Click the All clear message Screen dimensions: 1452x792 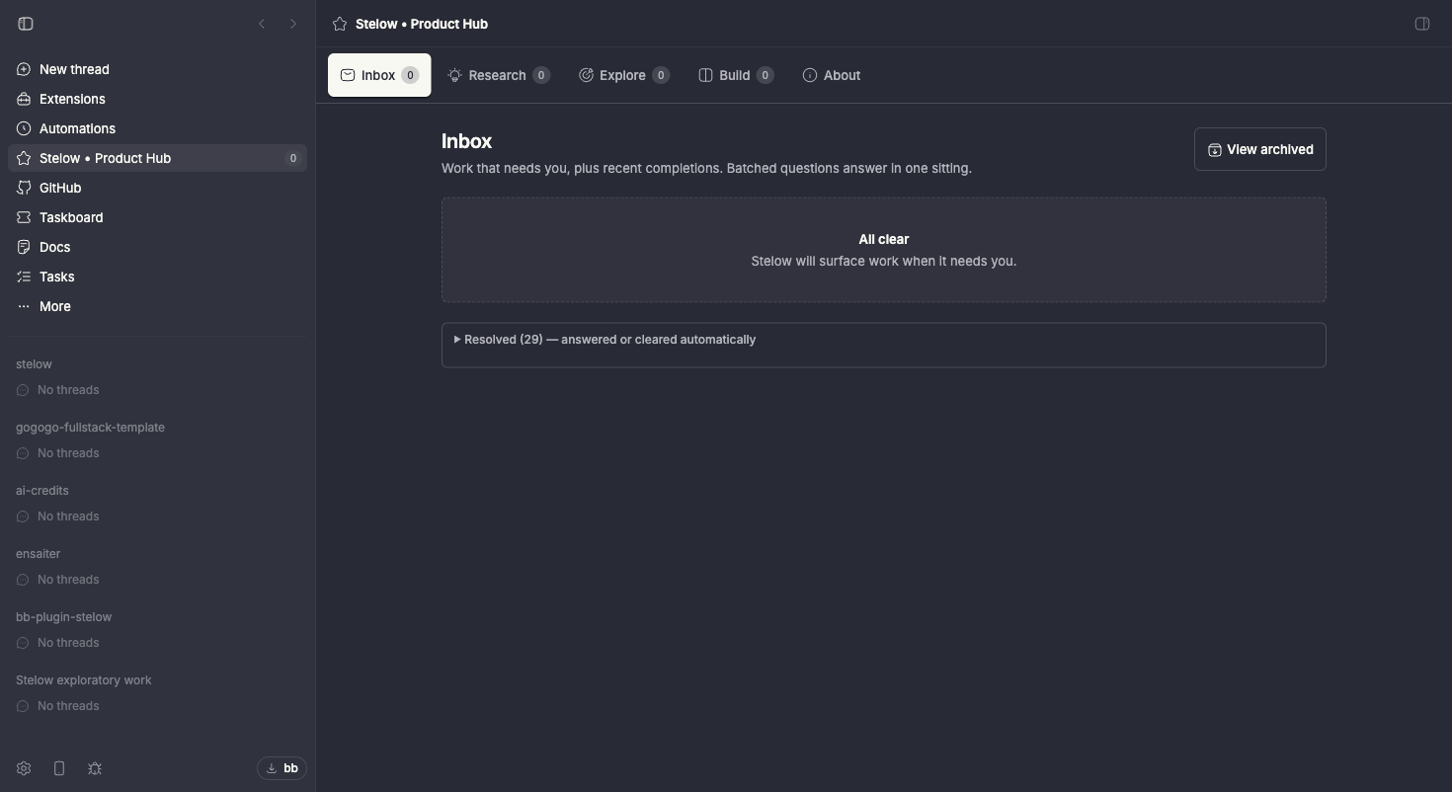point(884,239)
